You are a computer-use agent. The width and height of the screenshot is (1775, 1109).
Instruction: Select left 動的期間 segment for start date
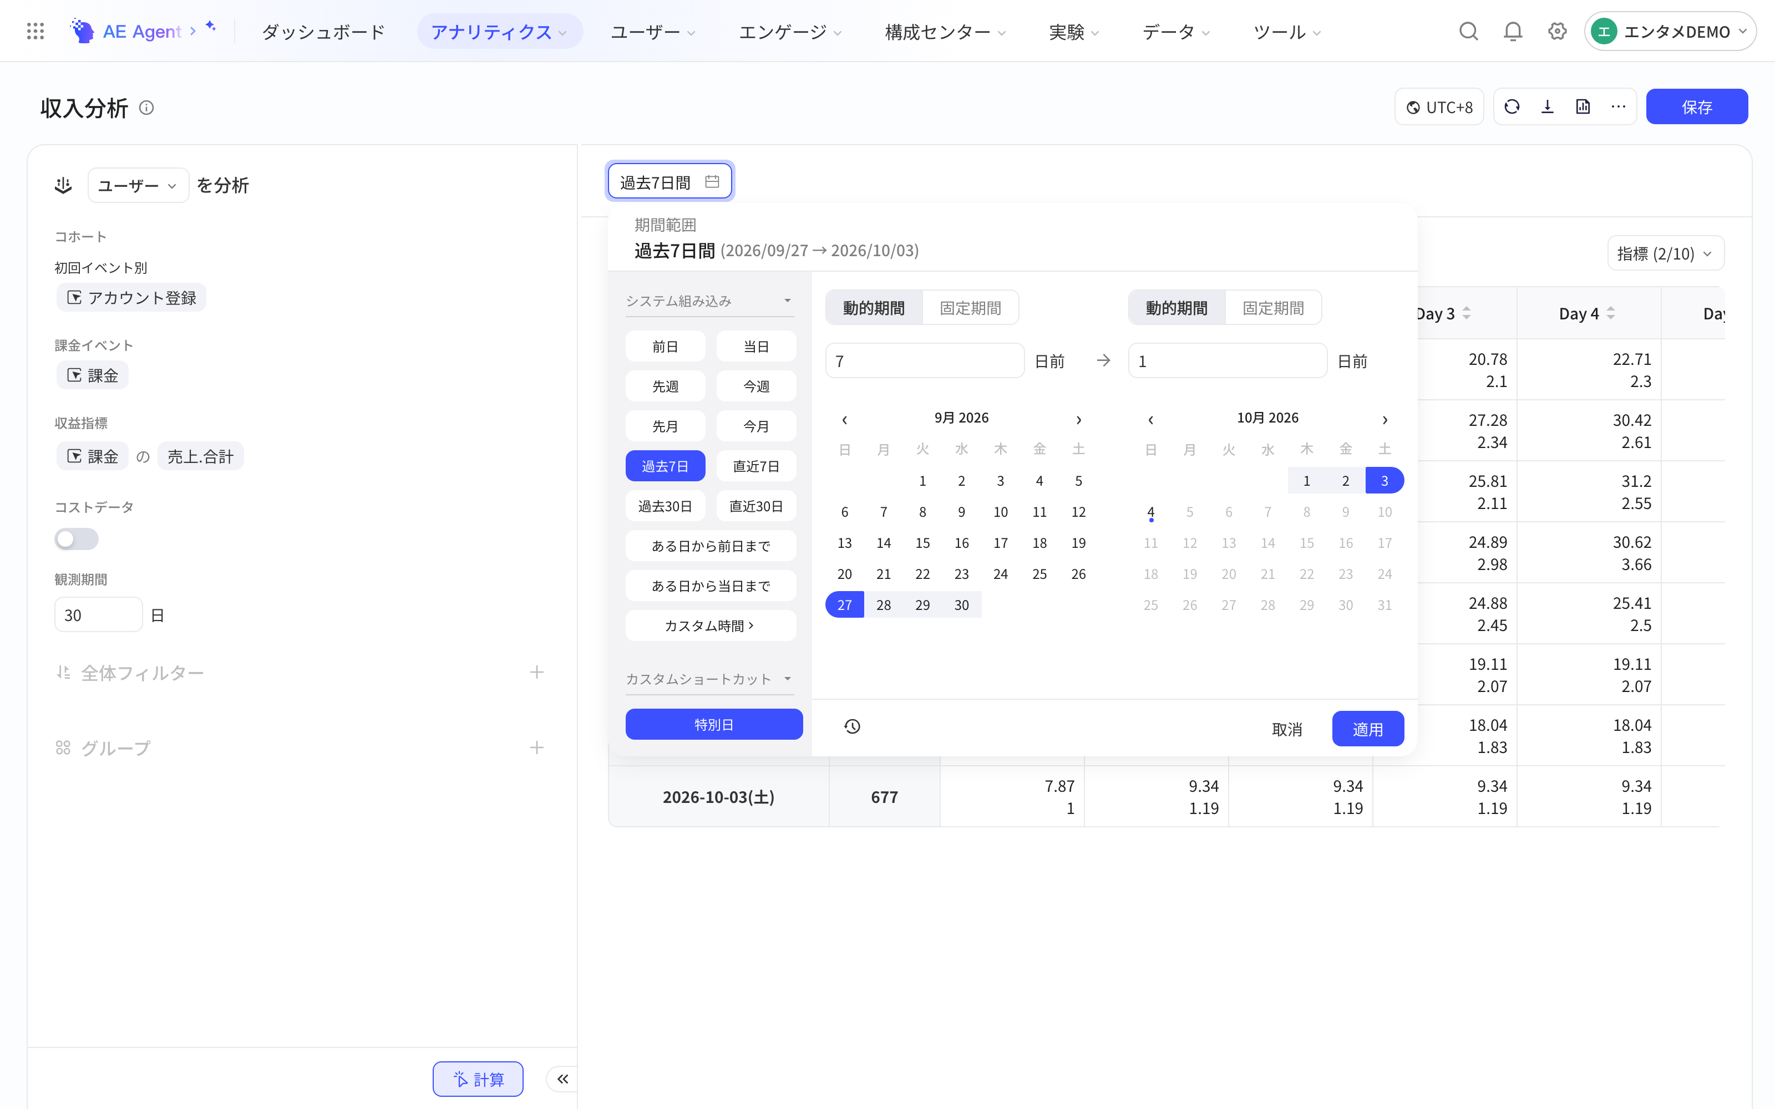874,308
